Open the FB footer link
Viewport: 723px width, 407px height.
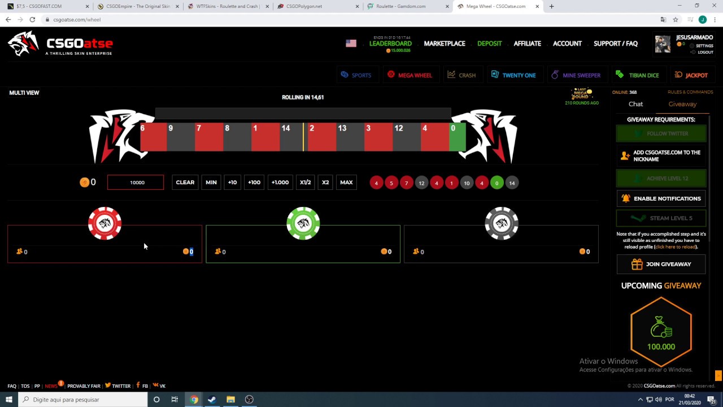tap(142, 386)
